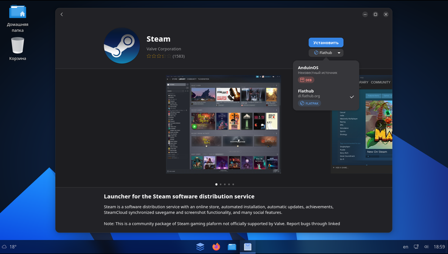Open the file manager from the taskbar
Screen dimensions: 448x254
pyautogui.click(x=232, y=247)
